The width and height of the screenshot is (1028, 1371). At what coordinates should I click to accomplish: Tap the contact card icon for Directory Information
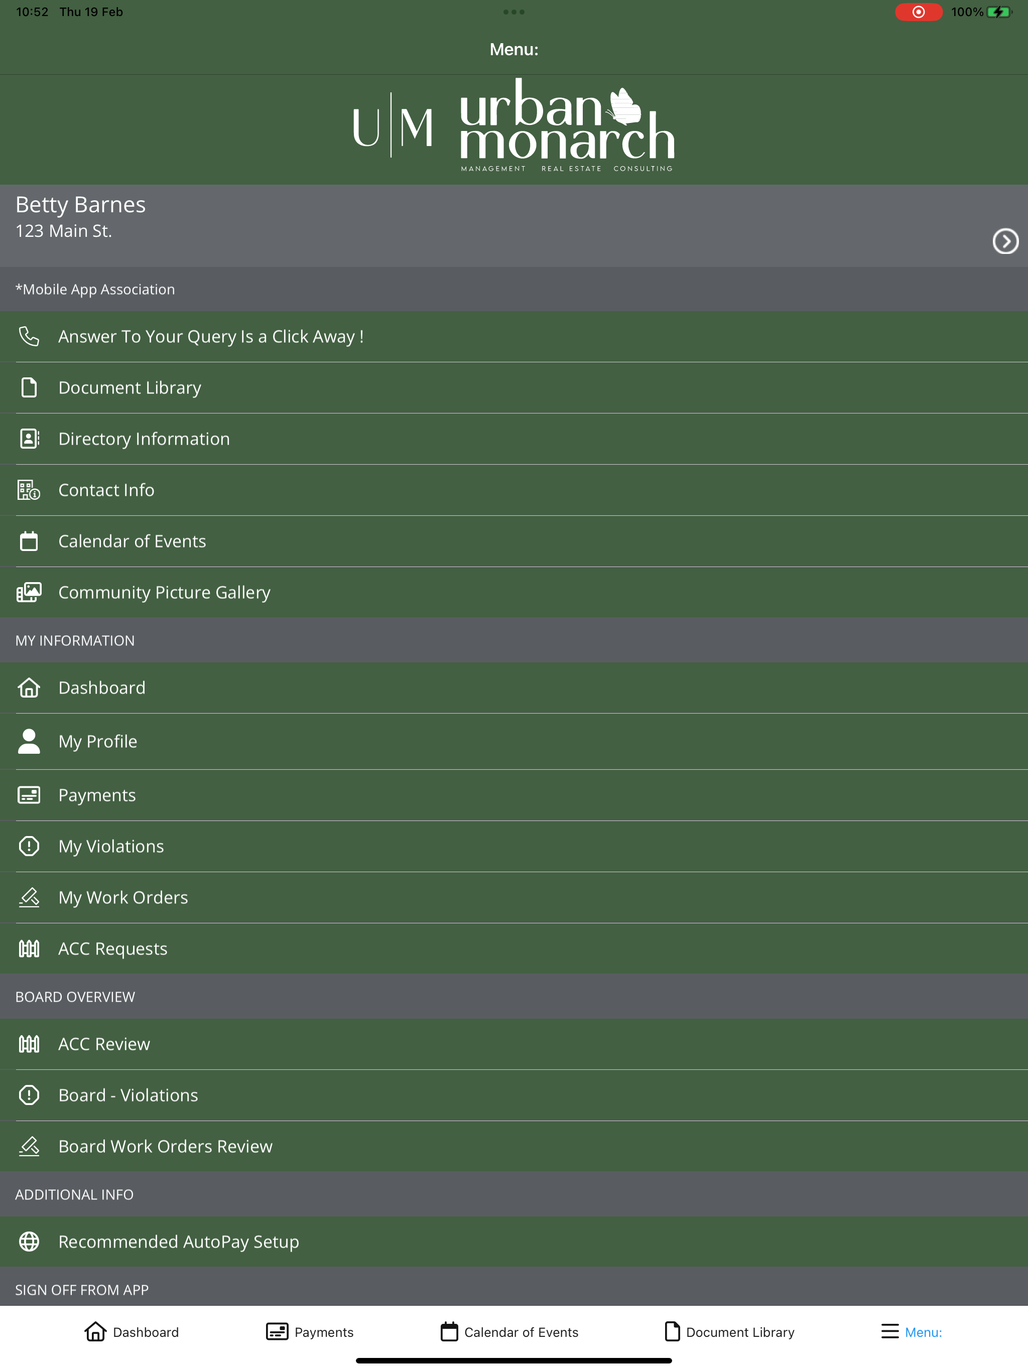click(29, 439)
